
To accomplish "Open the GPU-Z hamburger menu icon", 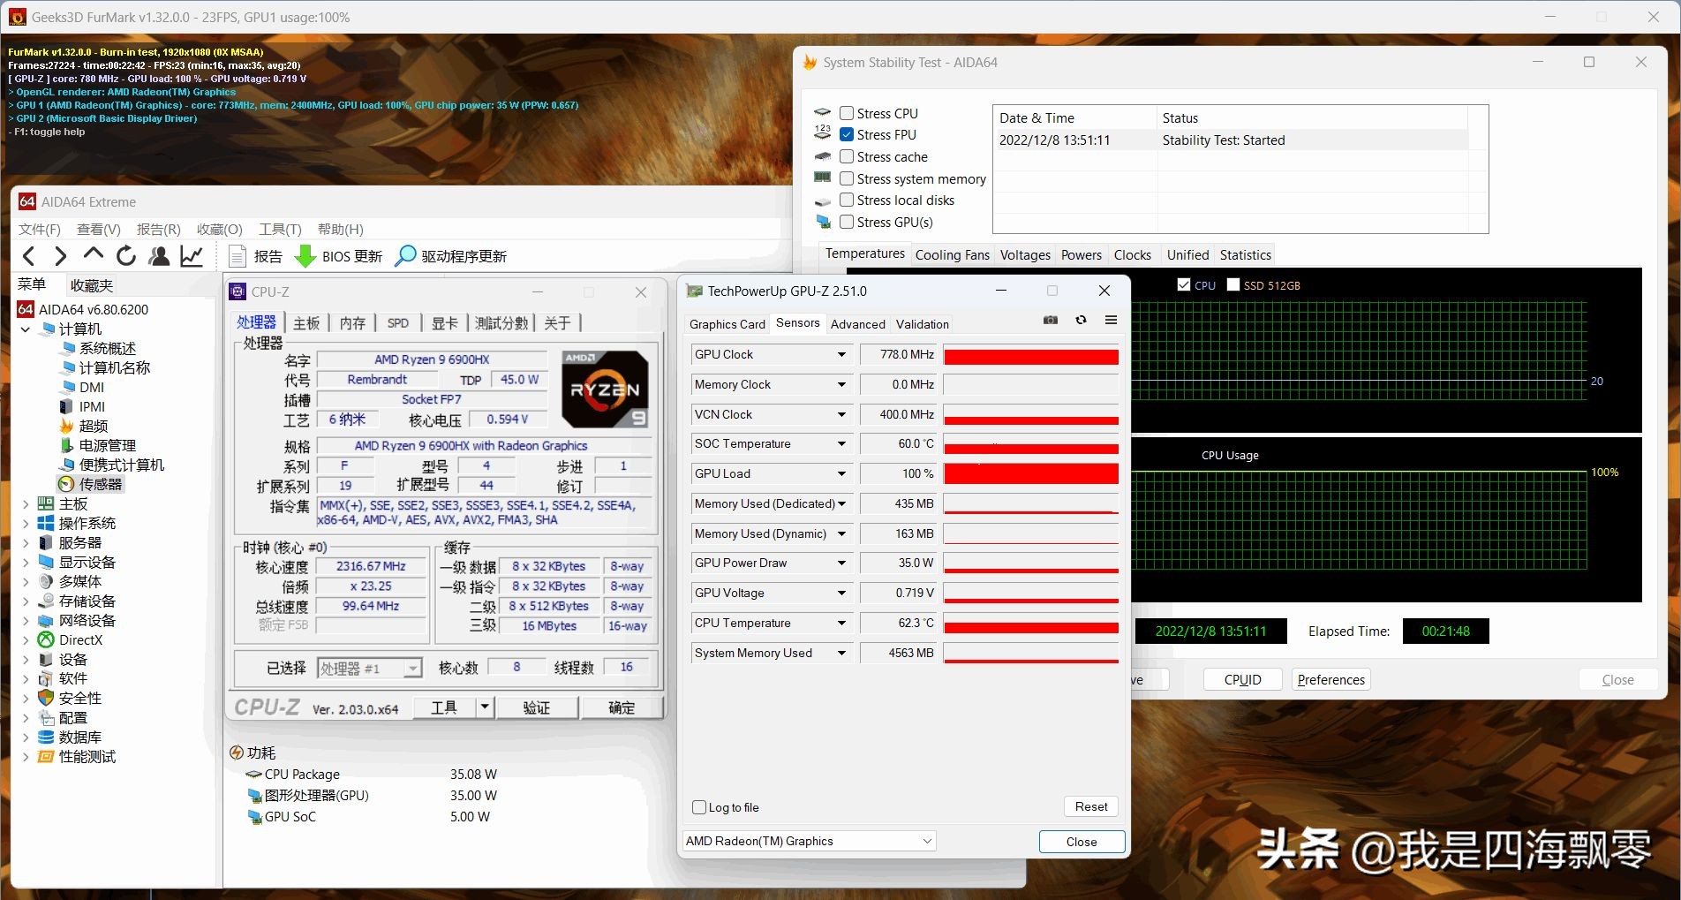I will [1111, 321].
